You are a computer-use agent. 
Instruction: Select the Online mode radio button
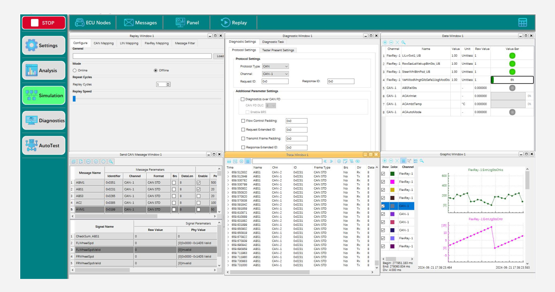75,70
